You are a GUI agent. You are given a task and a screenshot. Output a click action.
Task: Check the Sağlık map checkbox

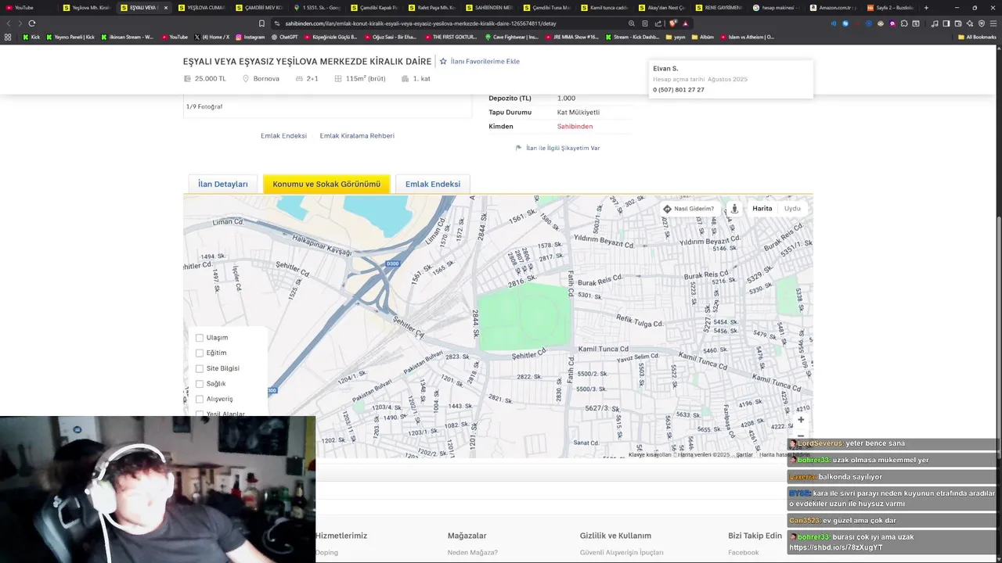click(200, 384)
